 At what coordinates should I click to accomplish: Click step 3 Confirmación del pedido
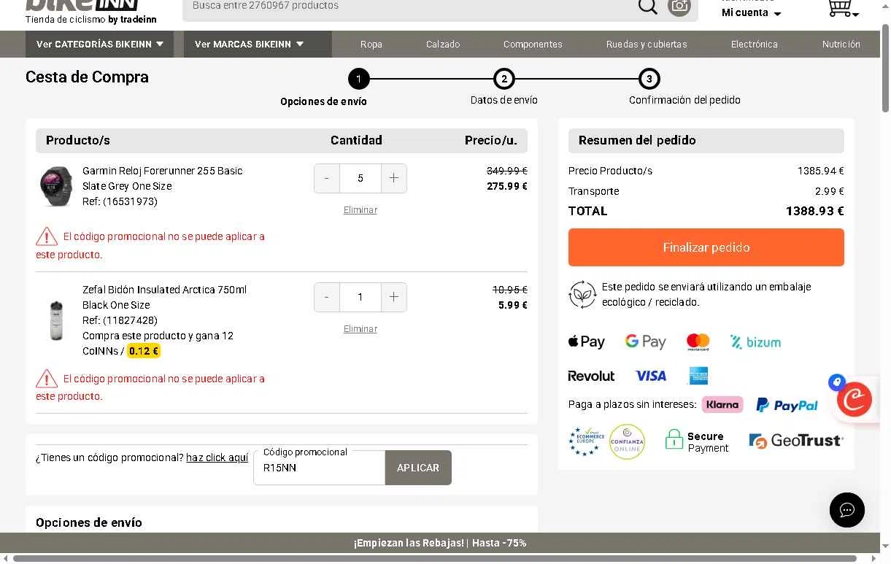tap(649, 79)
